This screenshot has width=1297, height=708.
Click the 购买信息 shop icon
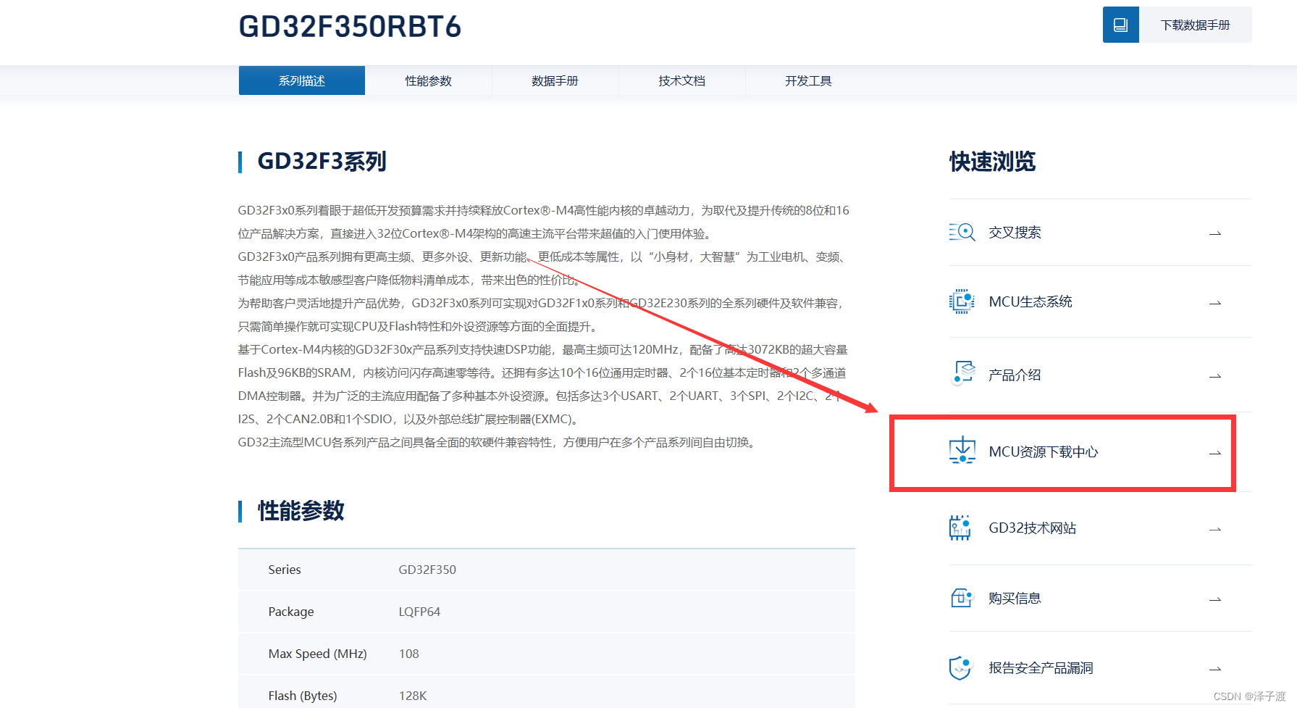pos(961,598)
